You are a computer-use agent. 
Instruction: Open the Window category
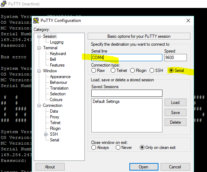tap(50, 71)
